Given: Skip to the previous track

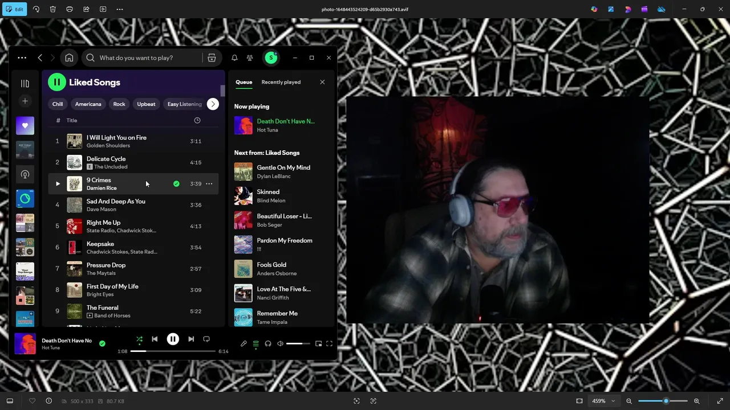Looking at the screenshot, I should point(155,339).
